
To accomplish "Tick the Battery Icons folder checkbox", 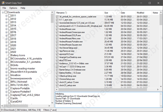I will click(9, 55).
